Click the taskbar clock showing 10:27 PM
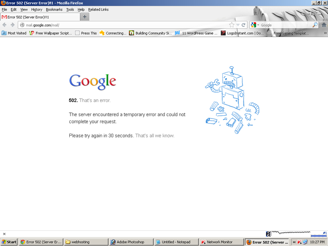The height and width of the screenshot is (246, 328). coord(317,242)
